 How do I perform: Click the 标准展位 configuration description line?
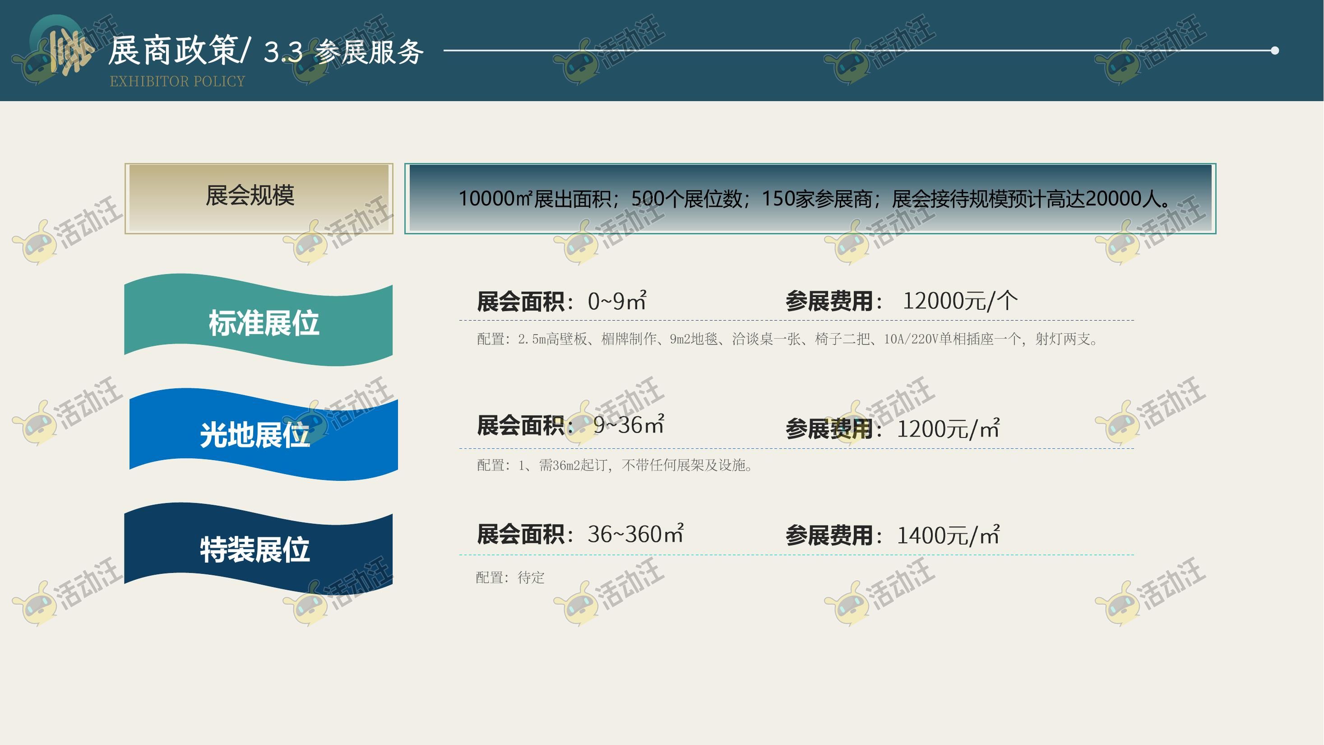tap(787, 340)
